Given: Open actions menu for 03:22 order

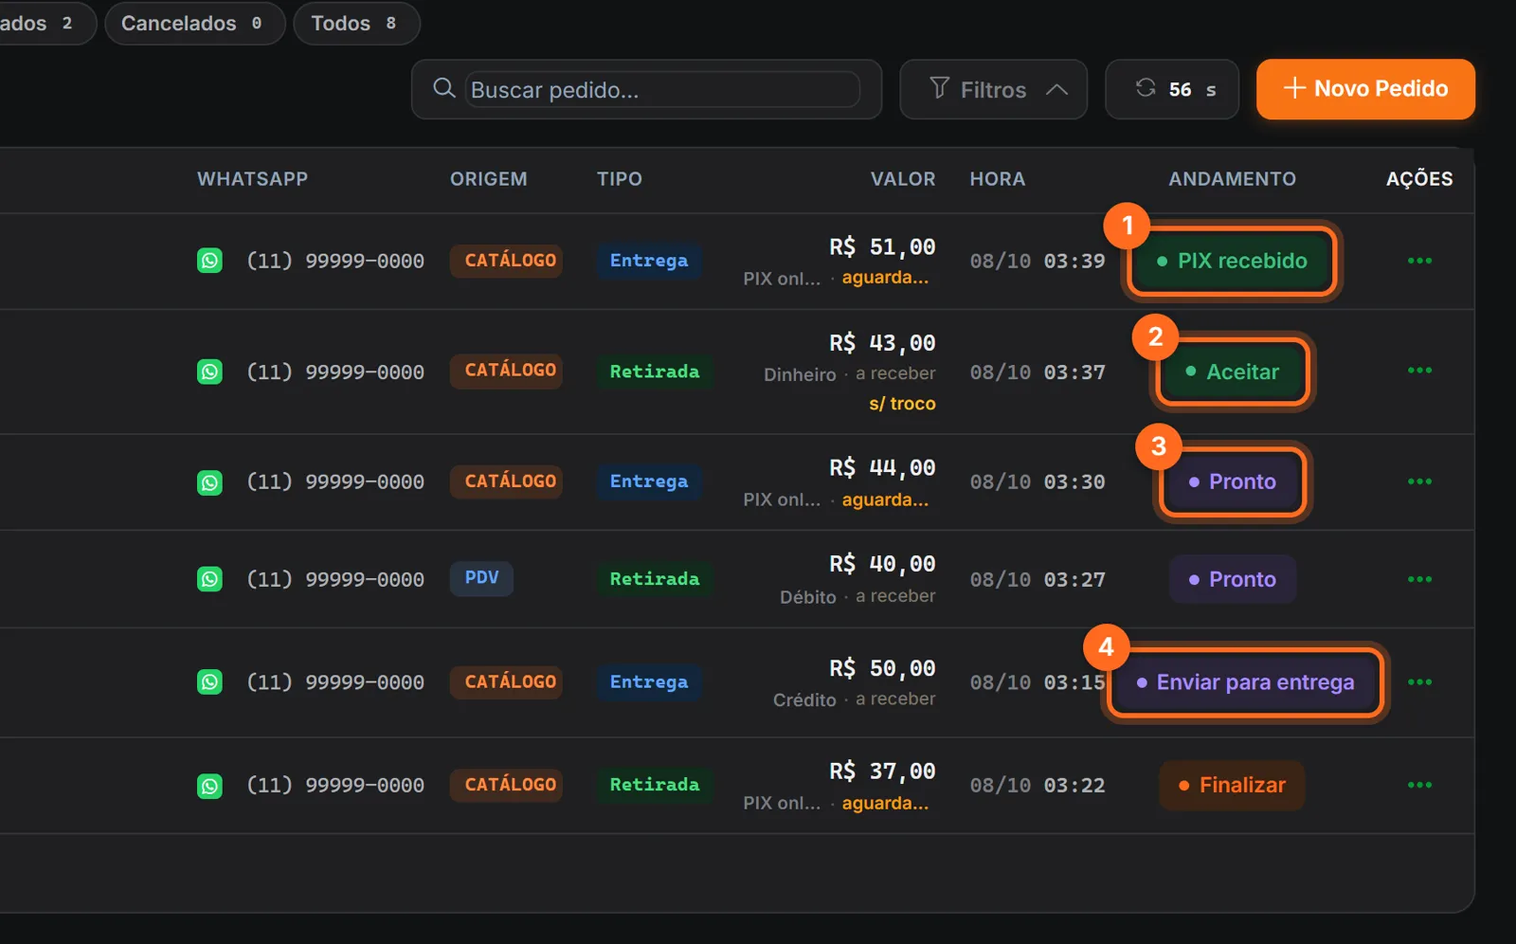Looking at the screenshot, I should pyautogui.click(x=1419, y=785).
